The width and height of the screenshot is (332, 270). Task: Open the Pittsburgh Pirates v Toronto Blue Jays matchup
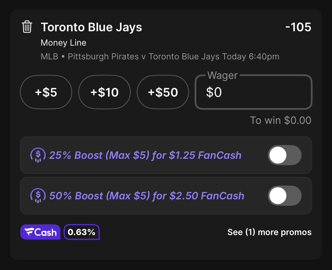[x=144, y=57]
